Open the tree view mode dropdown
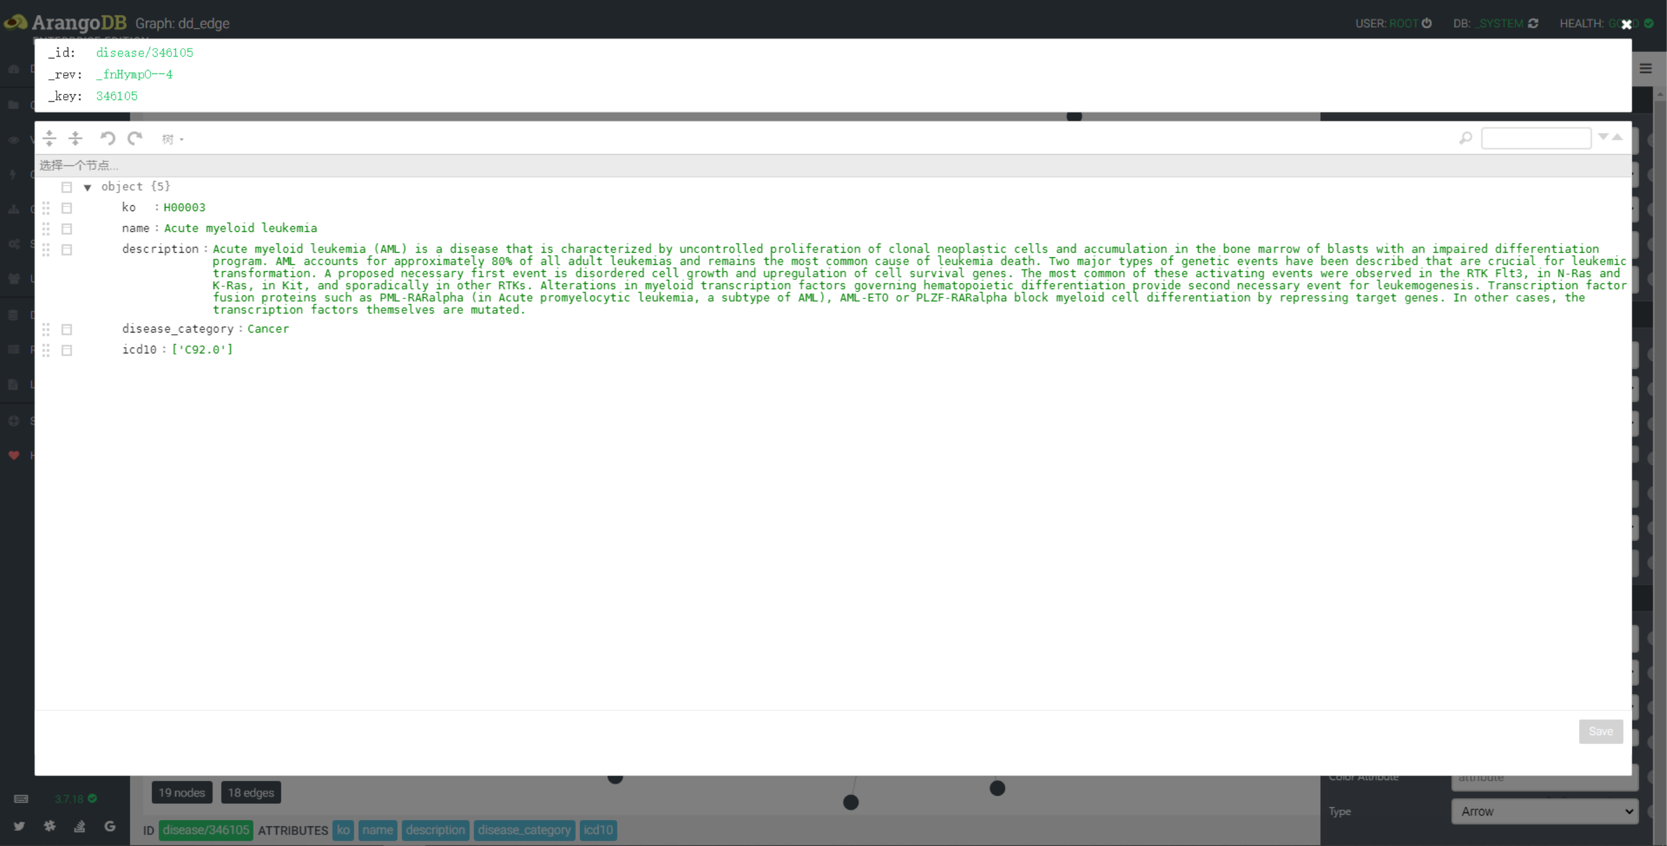 click(172, 139)
